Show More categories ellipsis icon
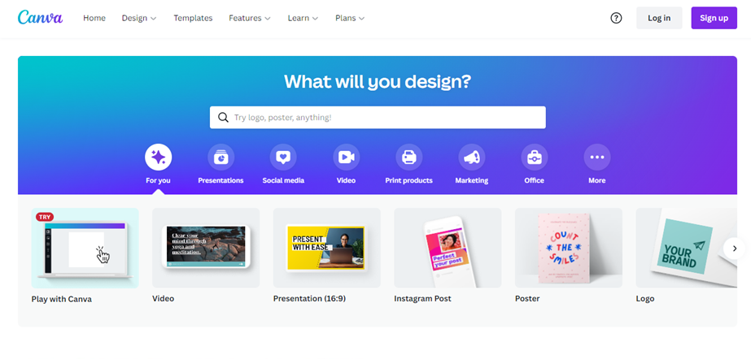Image resolution: width=751 pixels, height=359 pixels. click(x=597, y=158)
